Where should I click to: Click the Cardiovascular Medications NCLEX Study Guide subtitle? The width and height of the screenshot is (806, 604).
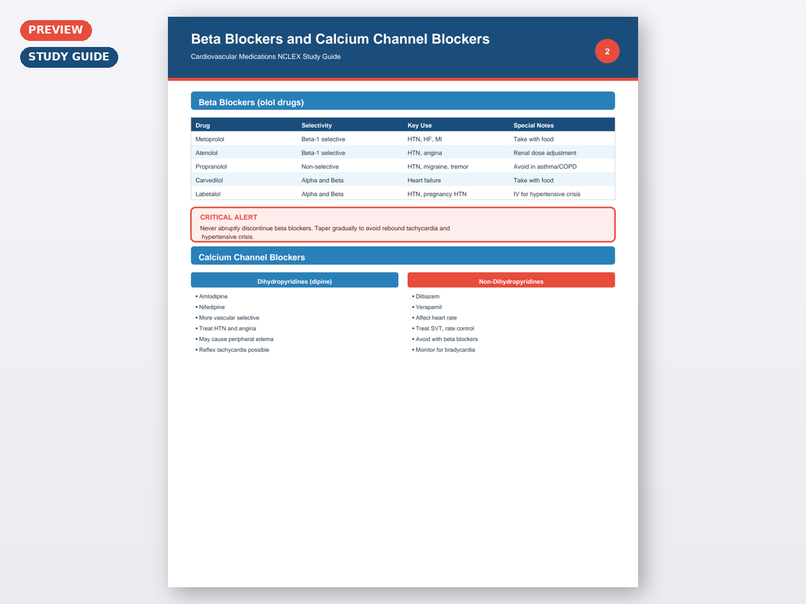pos(266,56)
